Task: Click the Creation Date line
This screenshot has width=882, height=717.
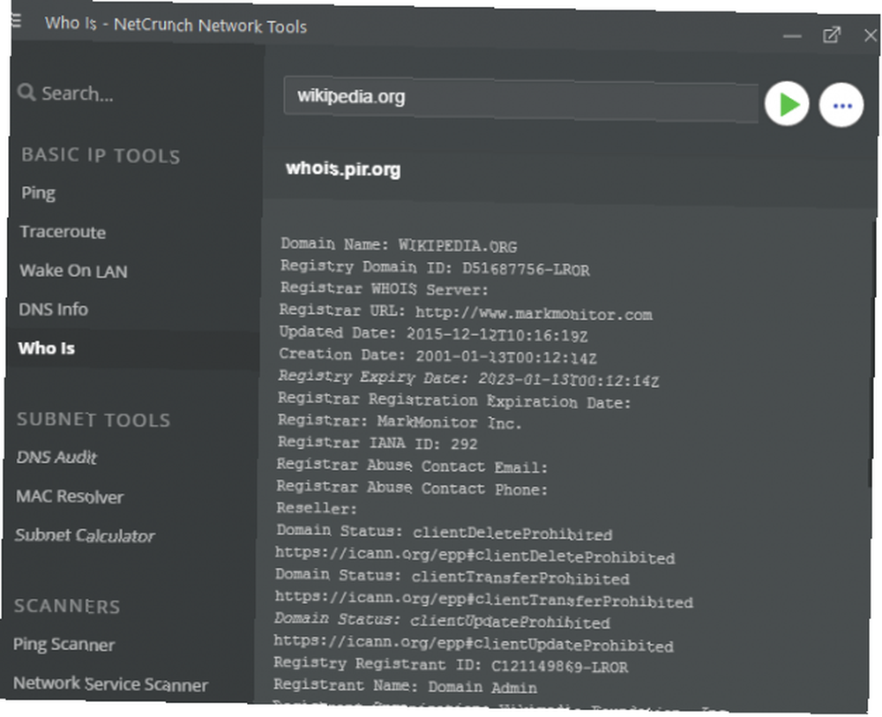Action: [437, 355]
